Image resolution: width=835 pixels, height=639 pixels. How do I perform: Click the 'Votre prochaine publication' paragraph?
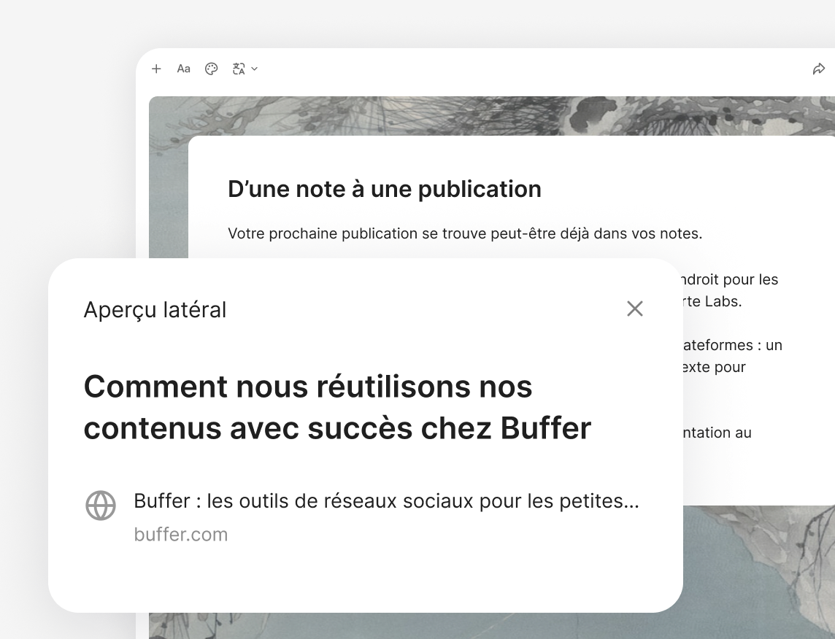[465, 233]
